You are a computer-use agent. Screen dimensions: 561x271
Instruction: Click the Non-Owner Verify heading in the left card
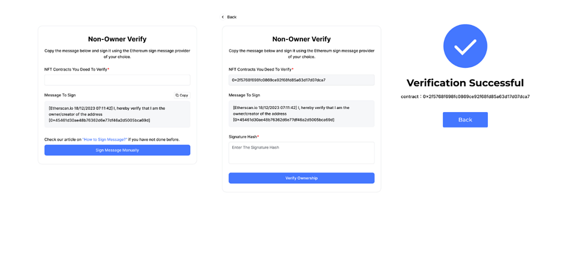(117, 39)
